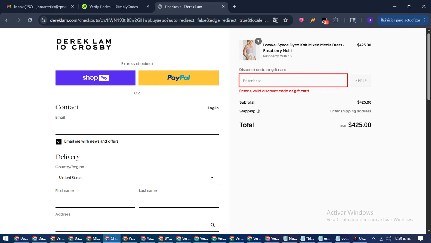Focus the Last name field
This screenshot has width=431, height=243.
179,201
